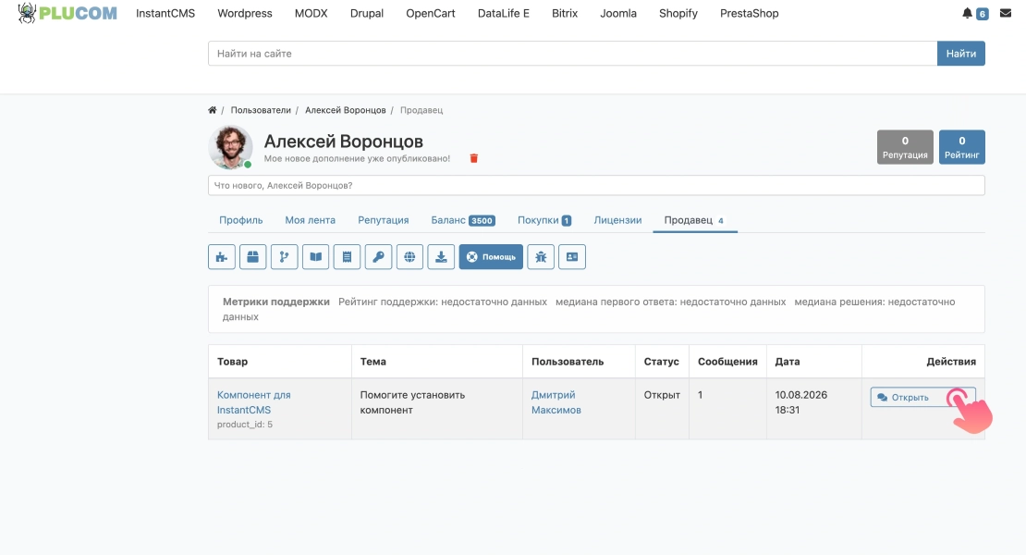Open notifications via the bell icon
Screen dimensions: 1026x555
pos(967,13)
